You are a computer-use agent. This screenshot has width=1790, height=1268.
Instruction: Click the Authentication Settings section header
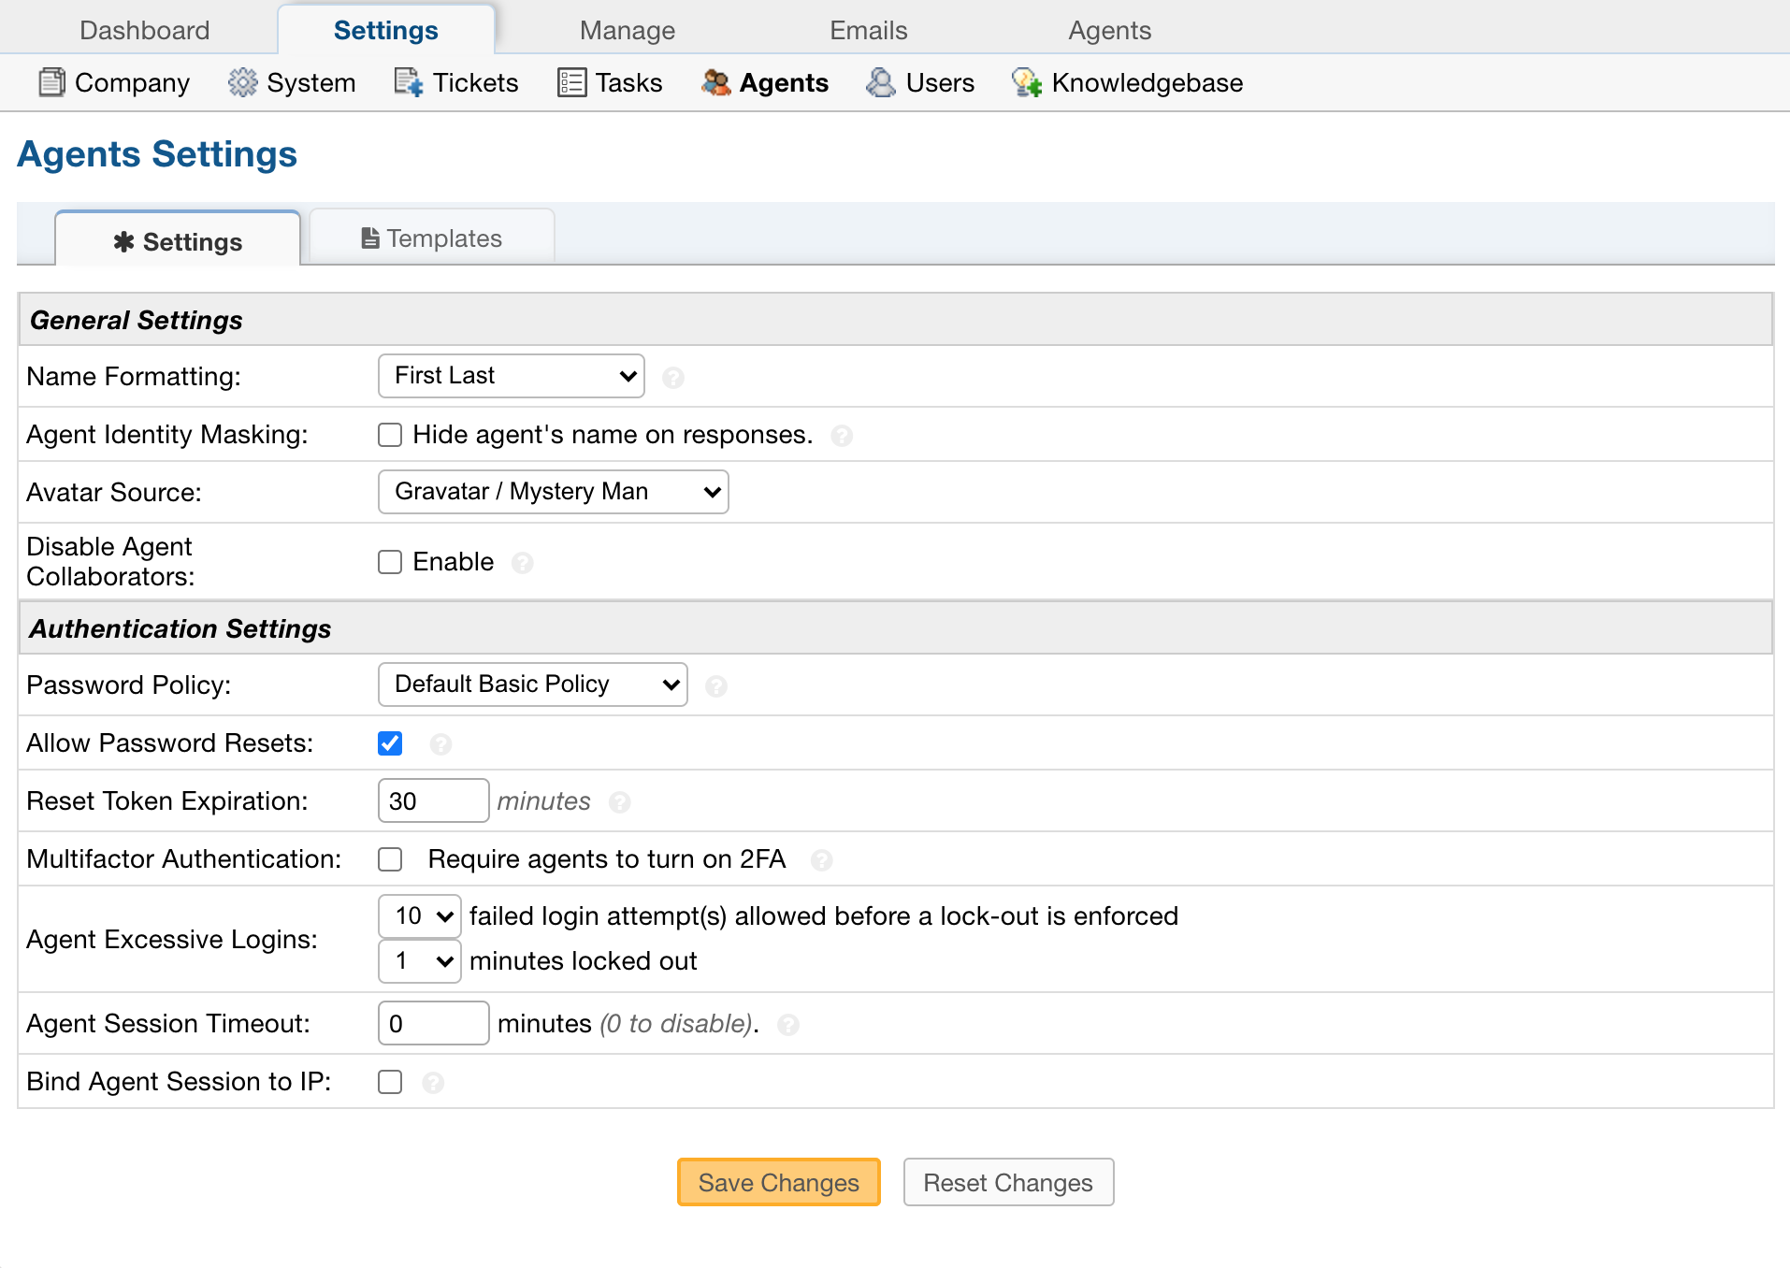tap(895, 628)
